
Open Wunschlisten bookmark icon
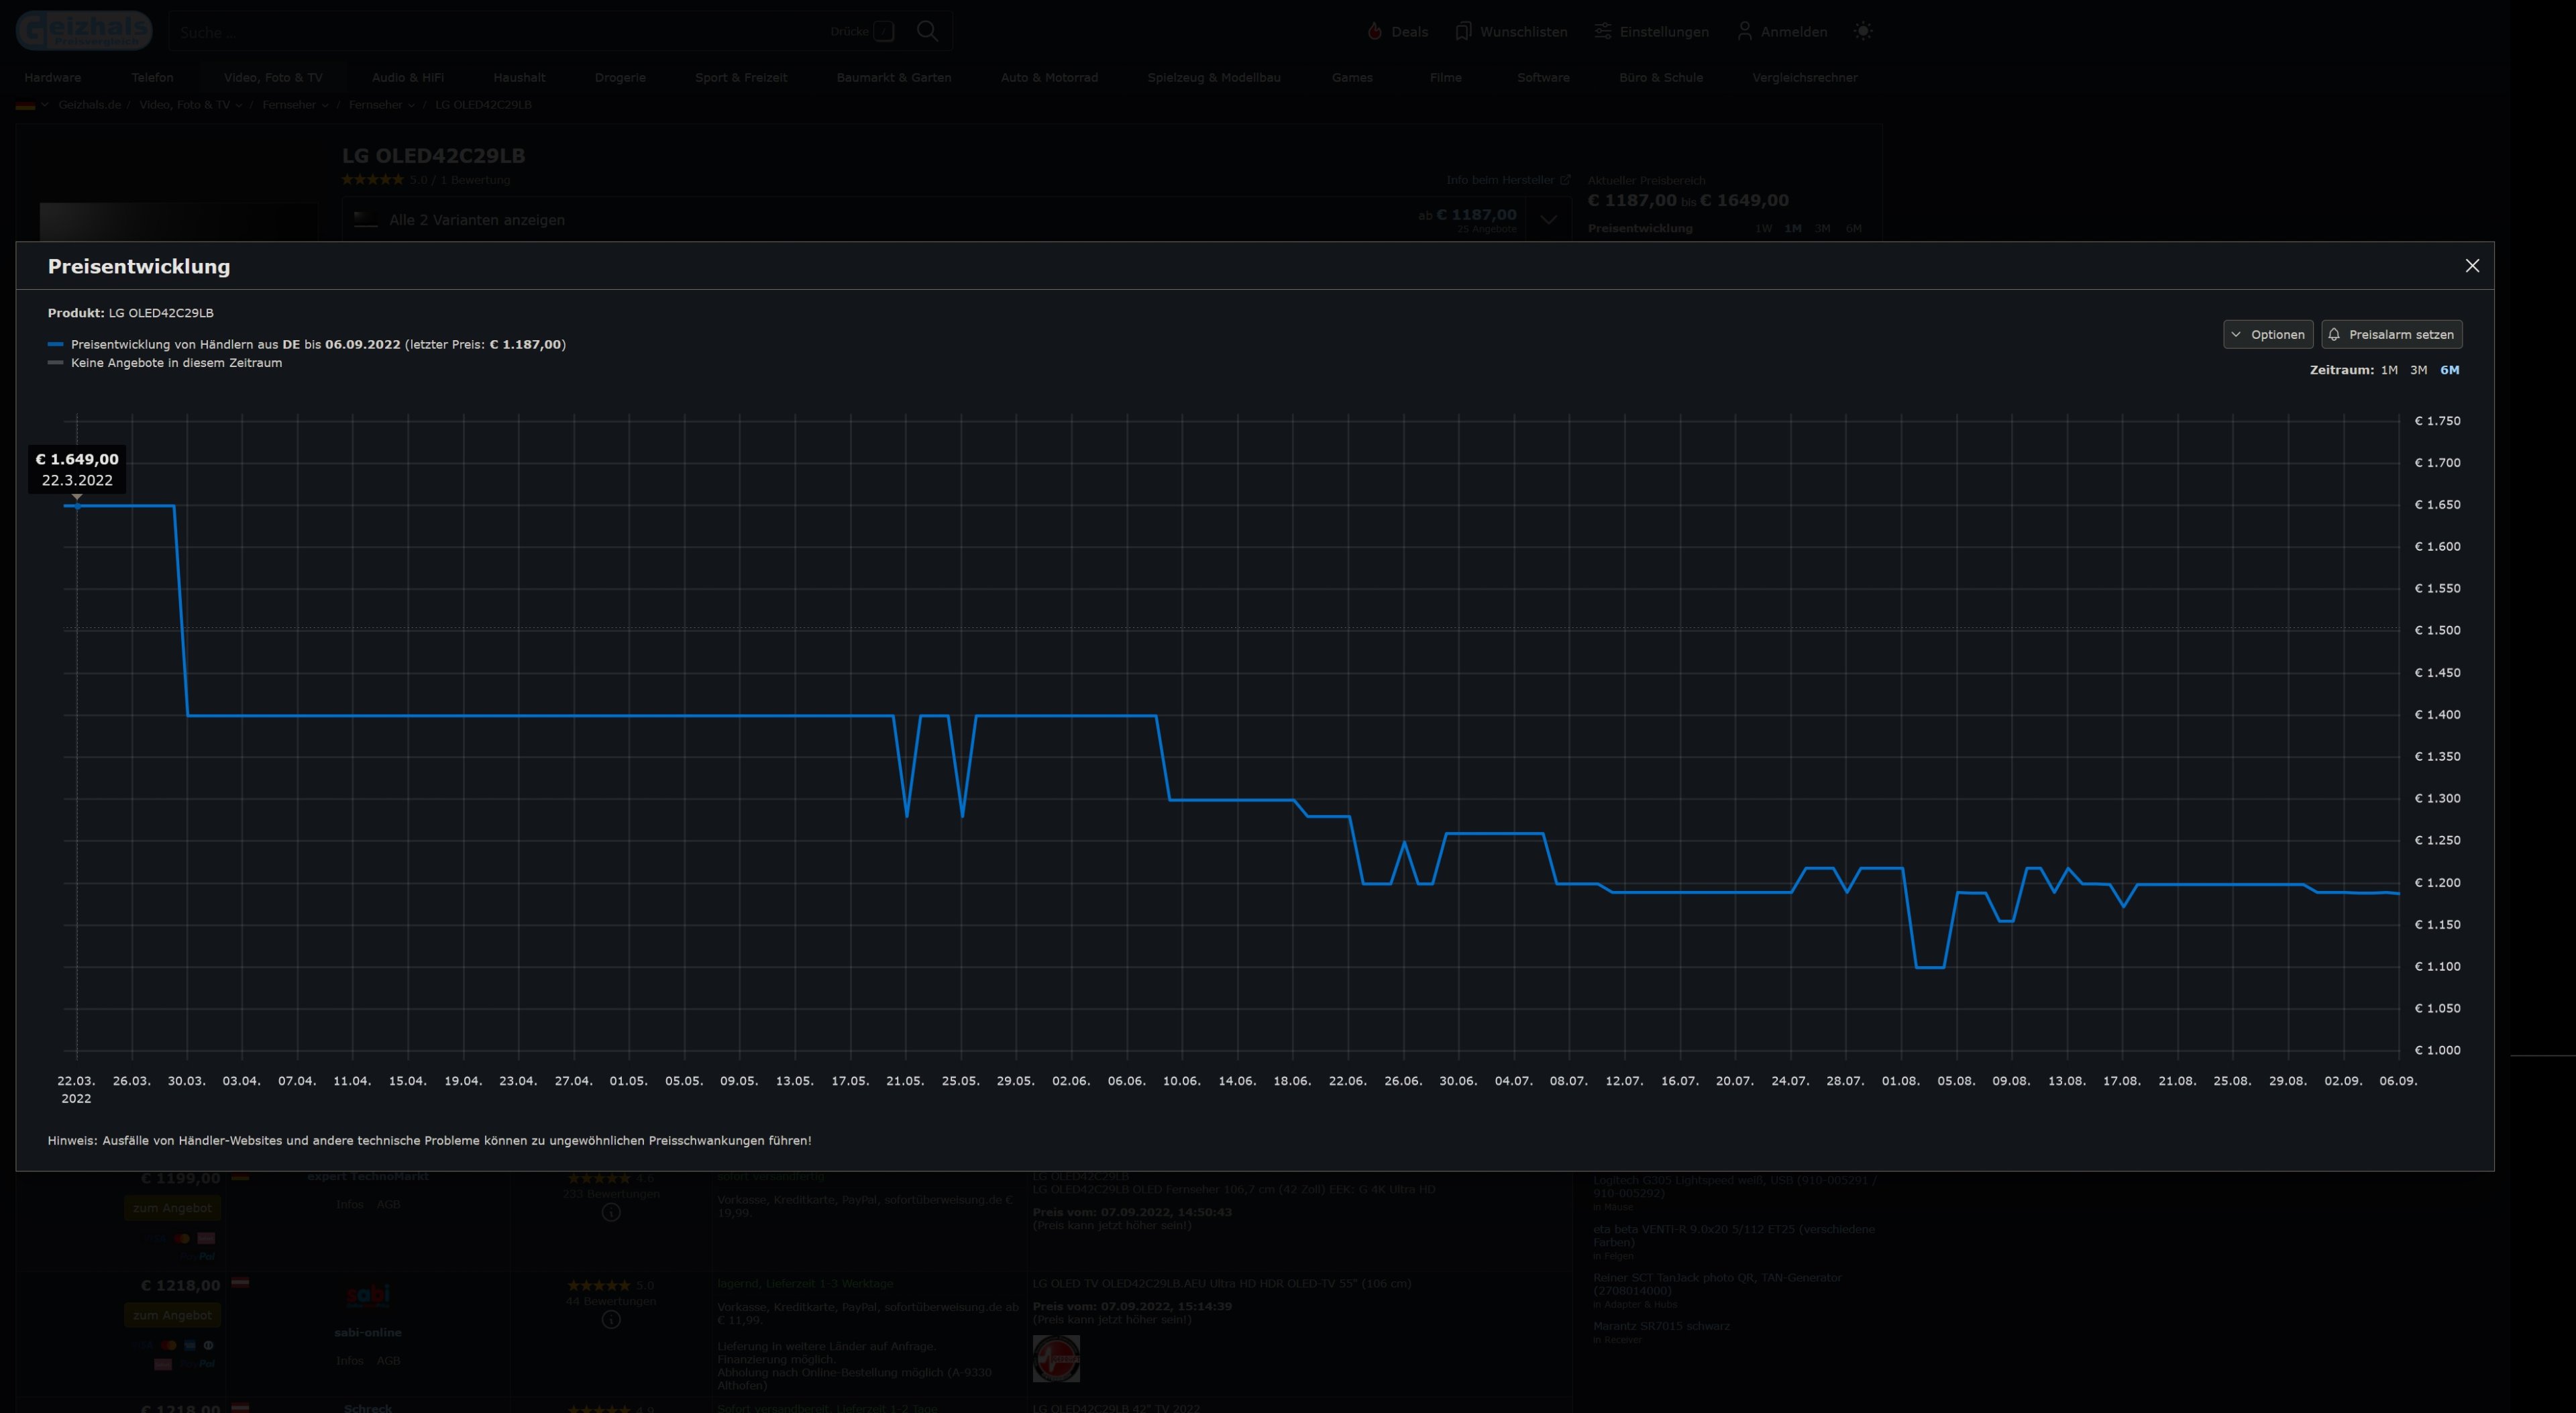tap(1463, 32)
